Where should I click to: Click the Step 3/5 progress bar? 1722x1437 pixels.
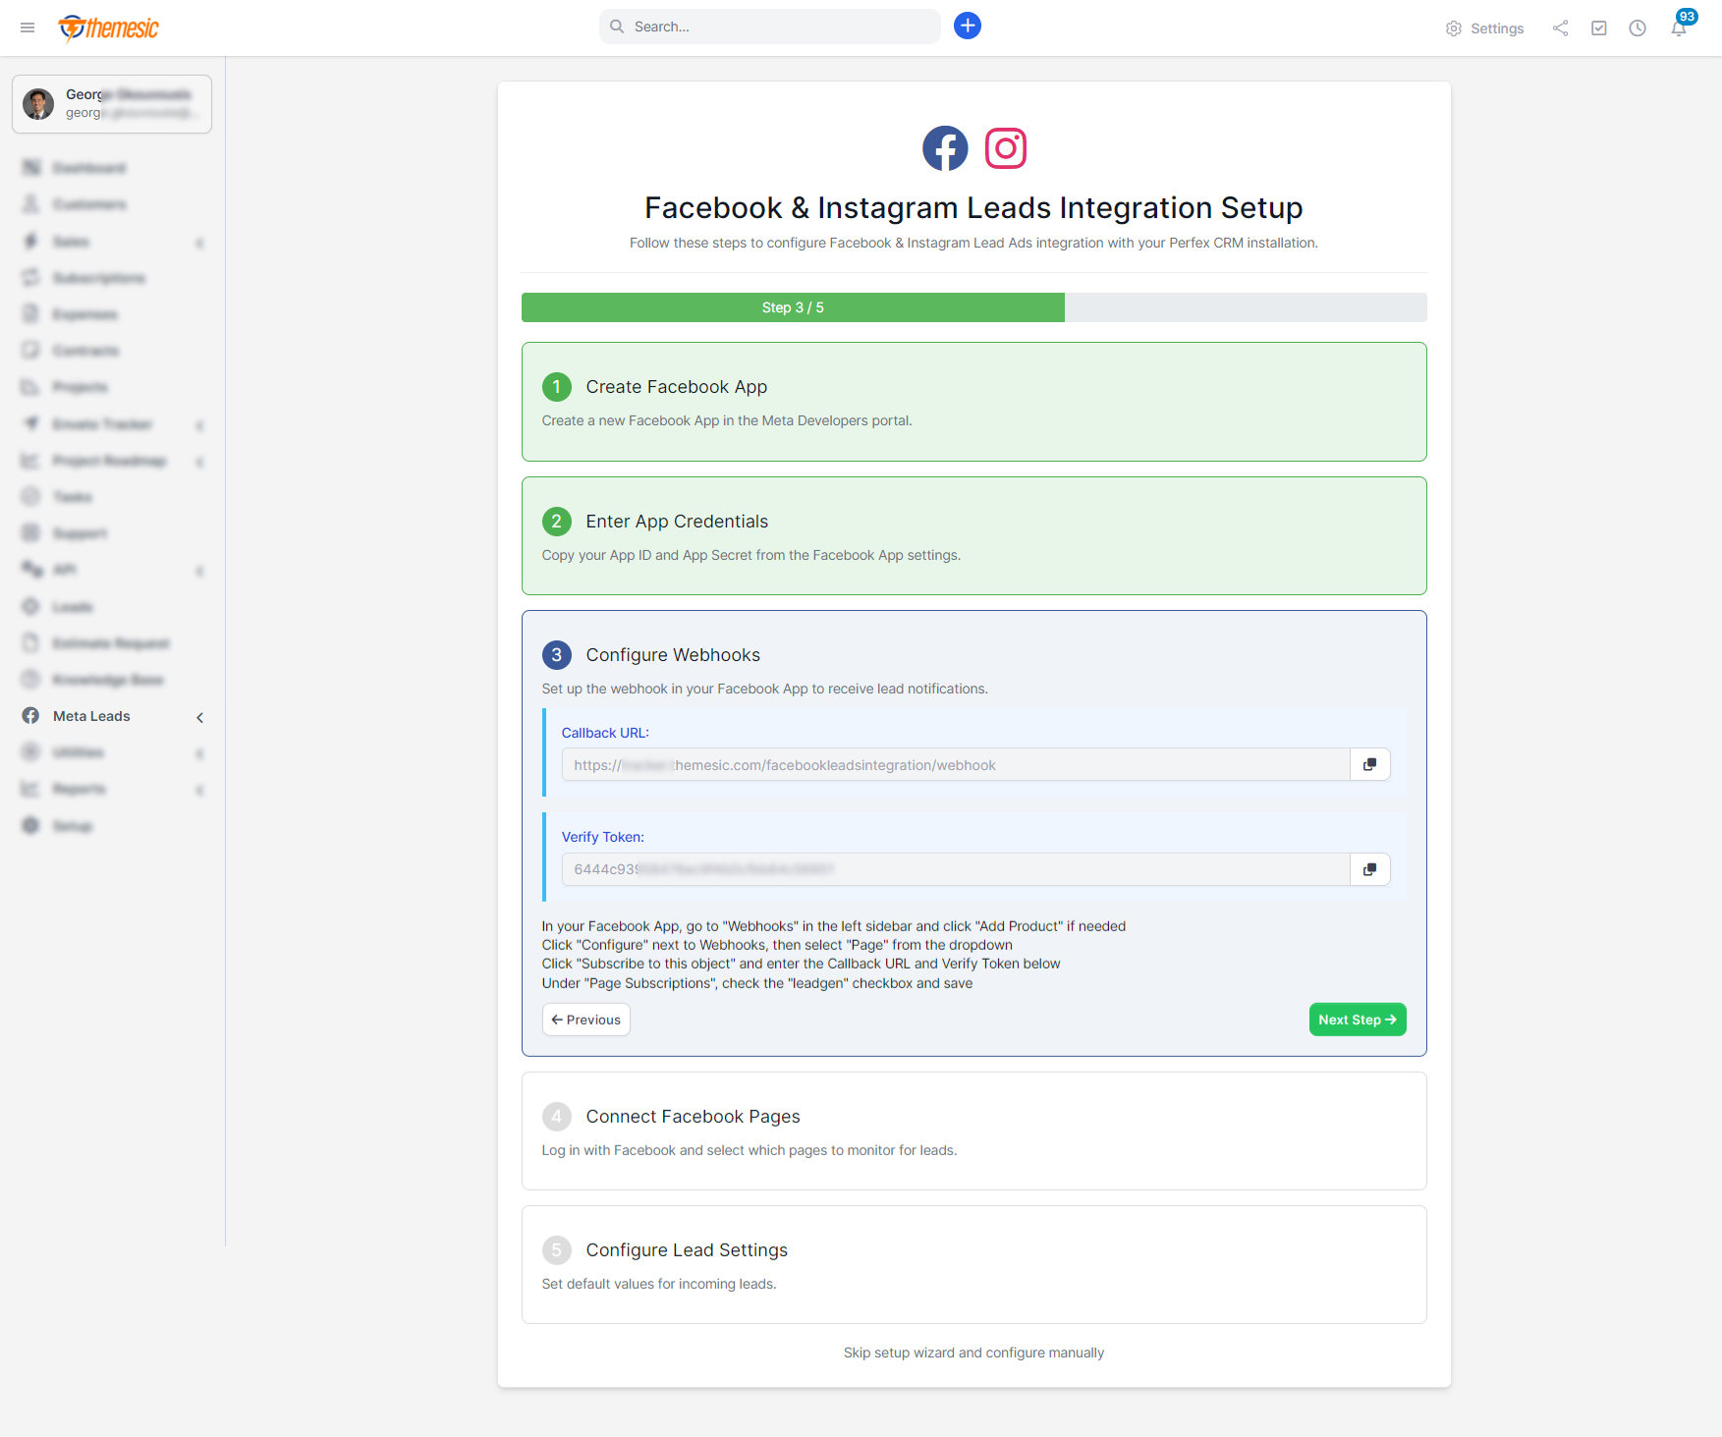pos(792,307)
